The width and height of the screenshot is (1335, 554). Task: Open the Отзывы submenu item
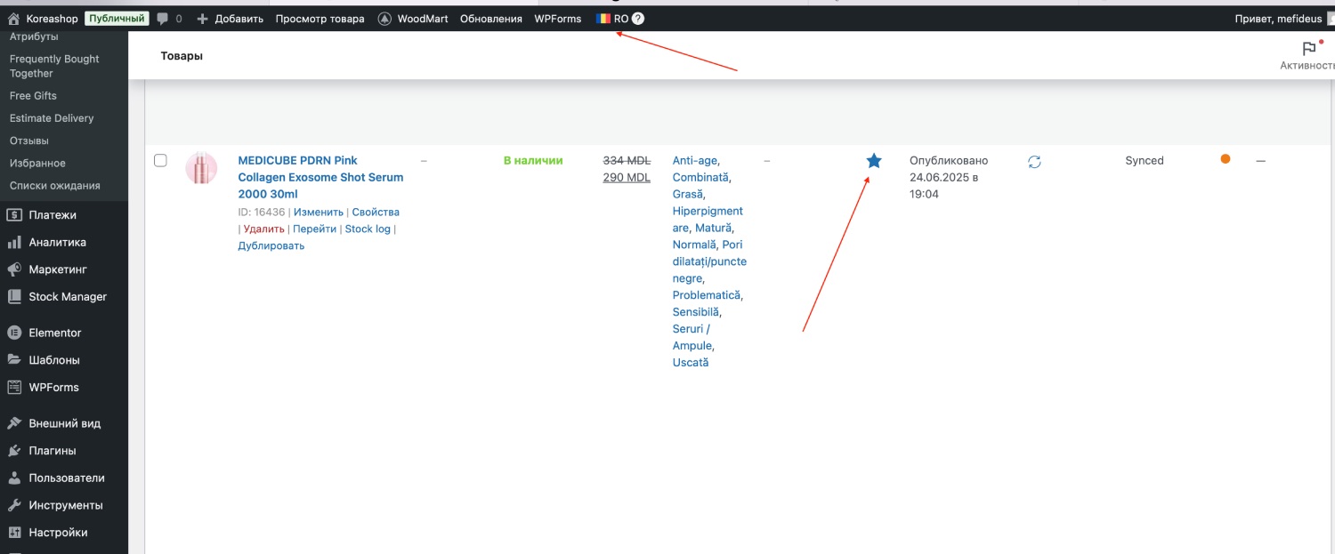coord(29,141)
